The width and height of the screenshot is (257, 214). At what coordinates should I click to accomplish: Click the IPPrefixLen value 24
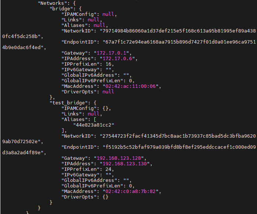pos(108,169)
